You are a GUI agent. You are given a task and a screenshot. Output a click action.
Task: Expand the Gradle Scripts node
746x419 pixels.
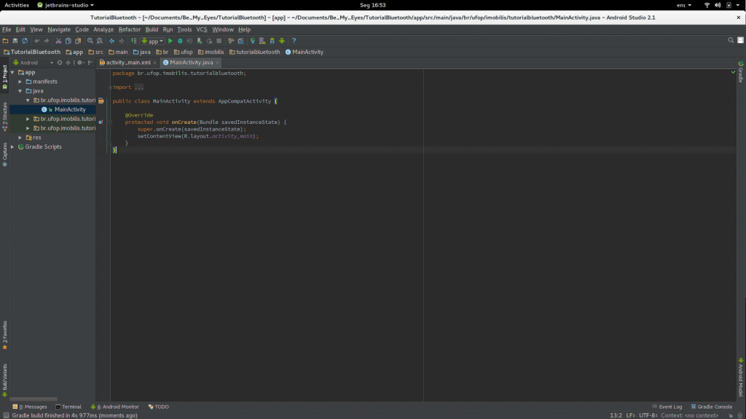(x=12, y=146)
